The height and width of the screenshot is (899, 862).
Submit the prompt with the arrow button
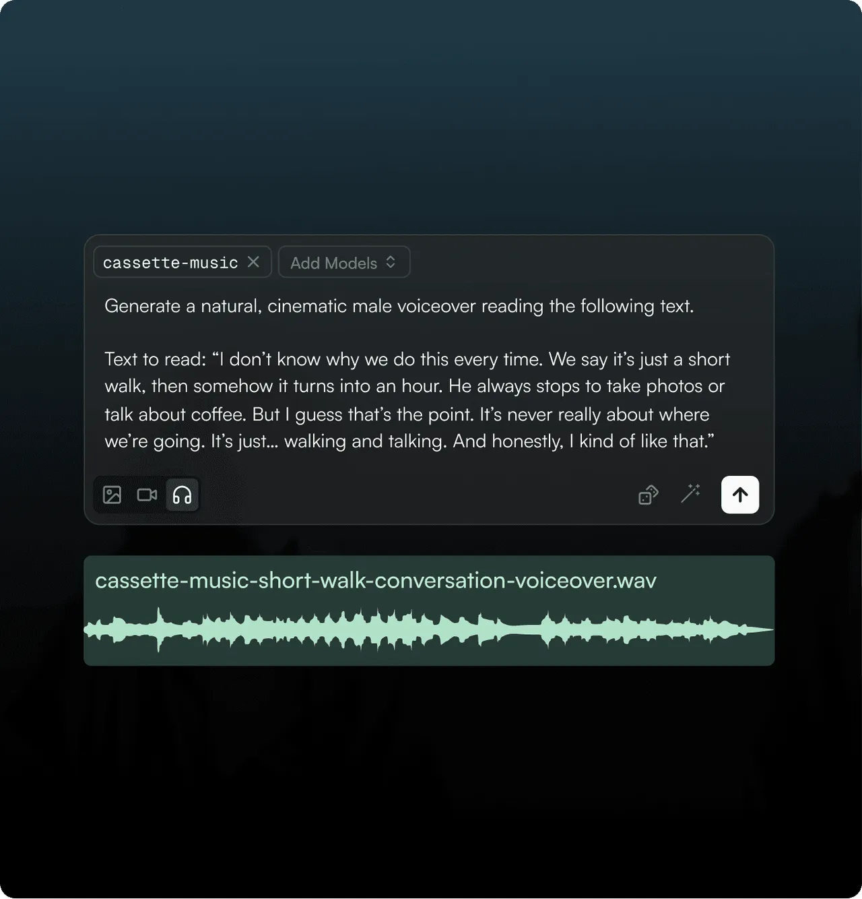pos(740,495)
